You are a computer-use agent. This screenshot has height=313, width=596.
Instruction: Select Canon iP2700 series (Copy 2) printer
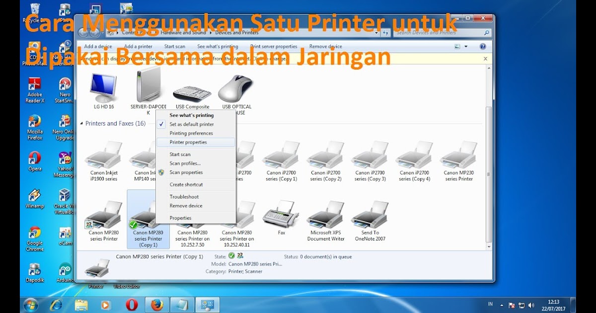pos(326,161)
